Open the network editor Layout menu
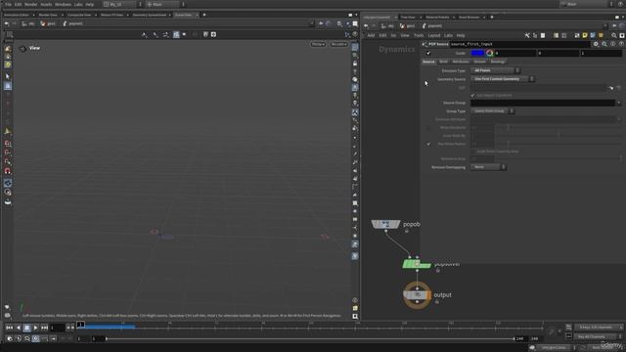Screen dimensions: 626x352 coord(433,35)
